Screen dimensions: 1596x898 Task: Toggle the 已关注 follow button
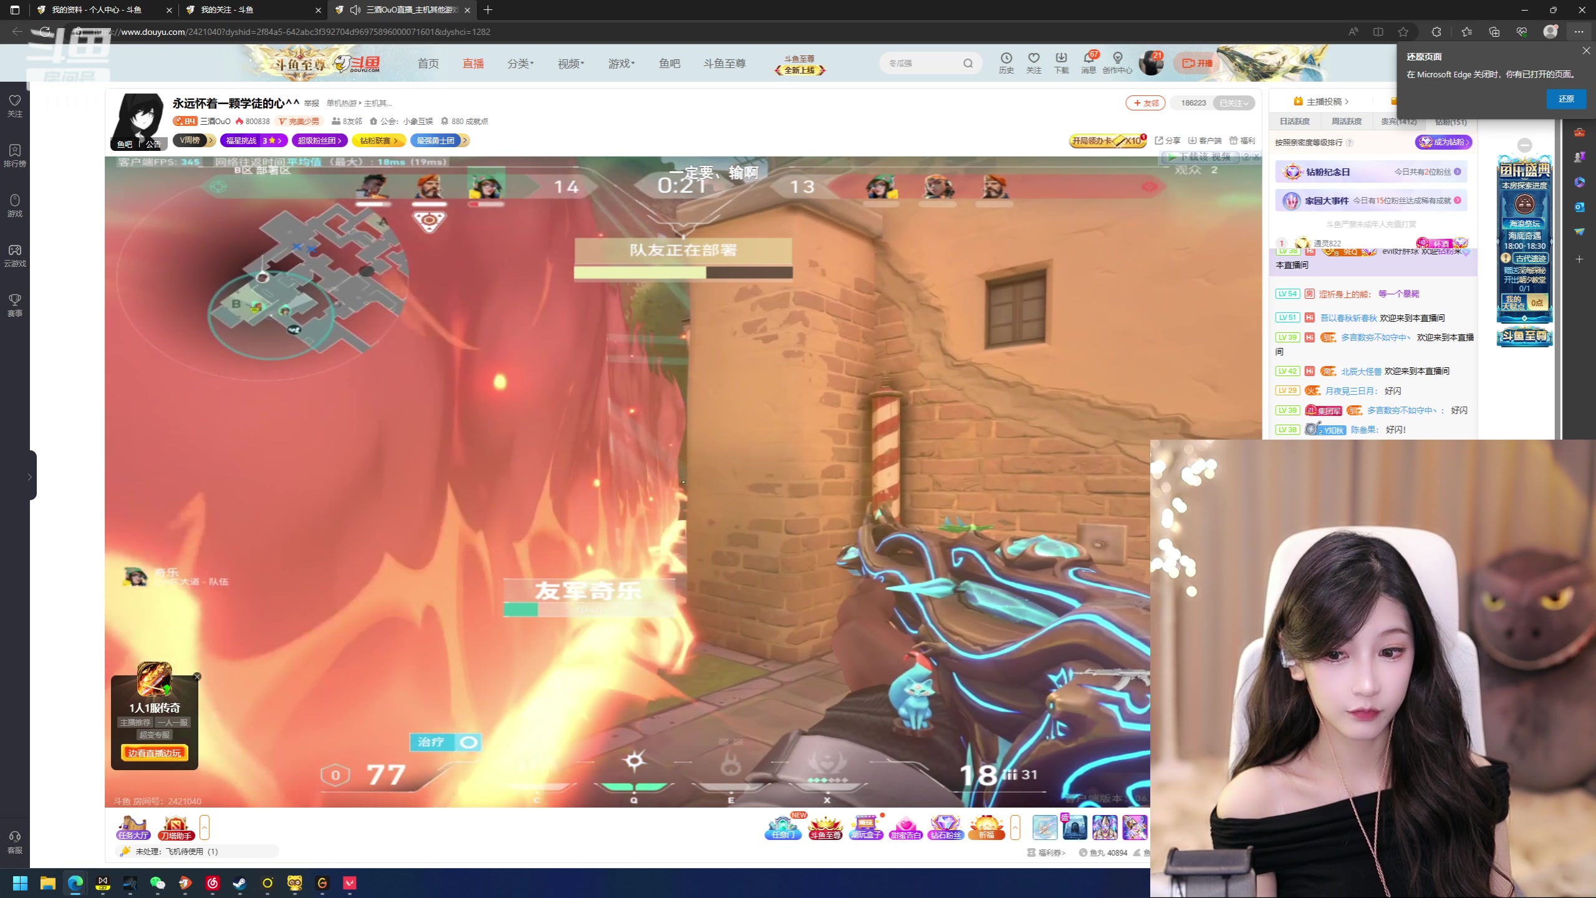[x=1234, y=103]
